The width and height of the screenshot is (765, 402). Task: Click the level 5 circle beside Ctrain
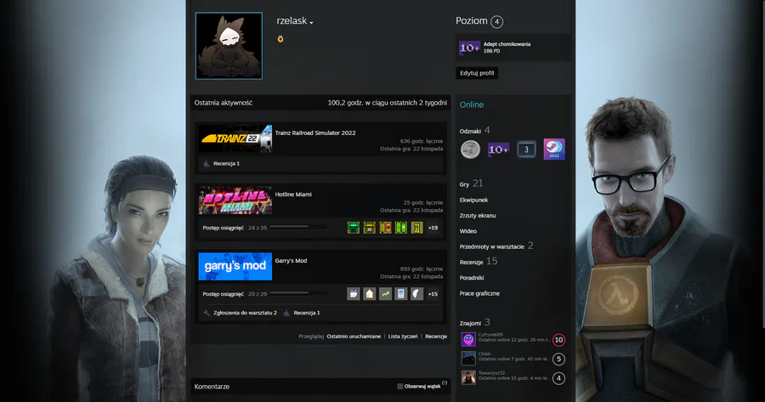(x=558, y=360)
